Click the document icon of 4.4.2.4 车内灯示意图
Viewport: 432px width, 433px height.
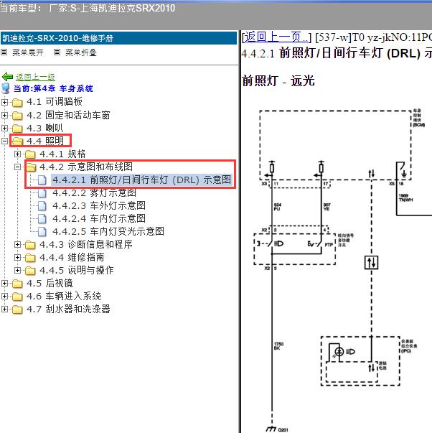coord(42,219)
